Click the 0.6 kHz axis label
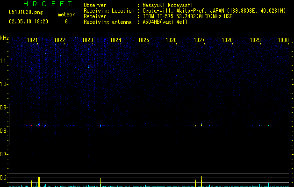Screen dimensions: 294x187 (x=4, y=178)
